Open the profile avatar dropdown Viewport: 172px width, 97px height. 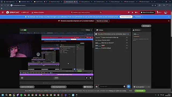[x=166, y=12]
